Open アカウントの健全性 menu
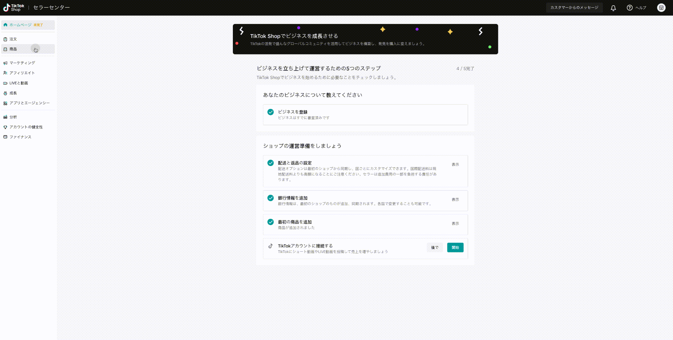The height and width of the screenshot is (340, 673). coord(28,127)
